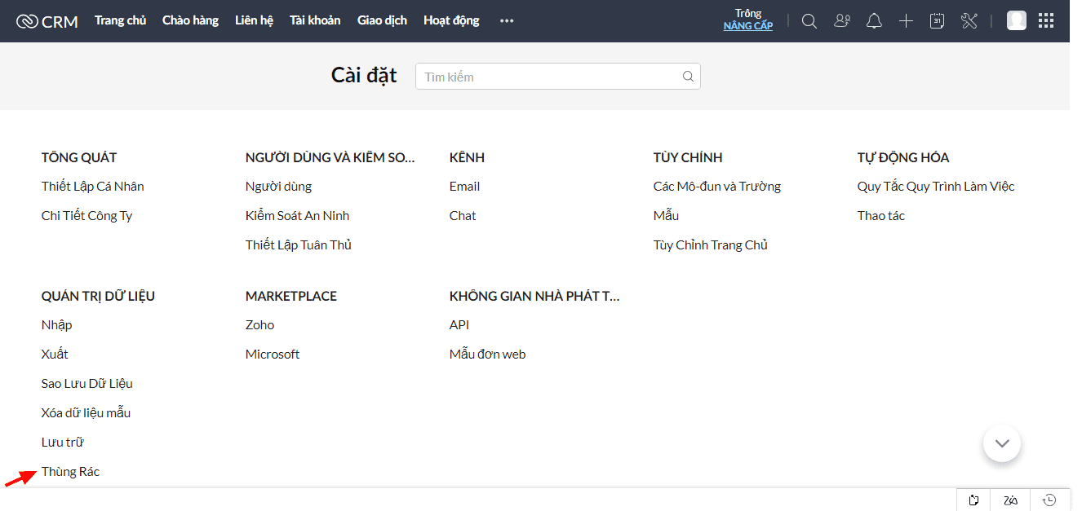Click the NÂNG CẤP upgrade link
Image resolution: width=1082 pixels, height=511 pixels.
click(747, 26)
